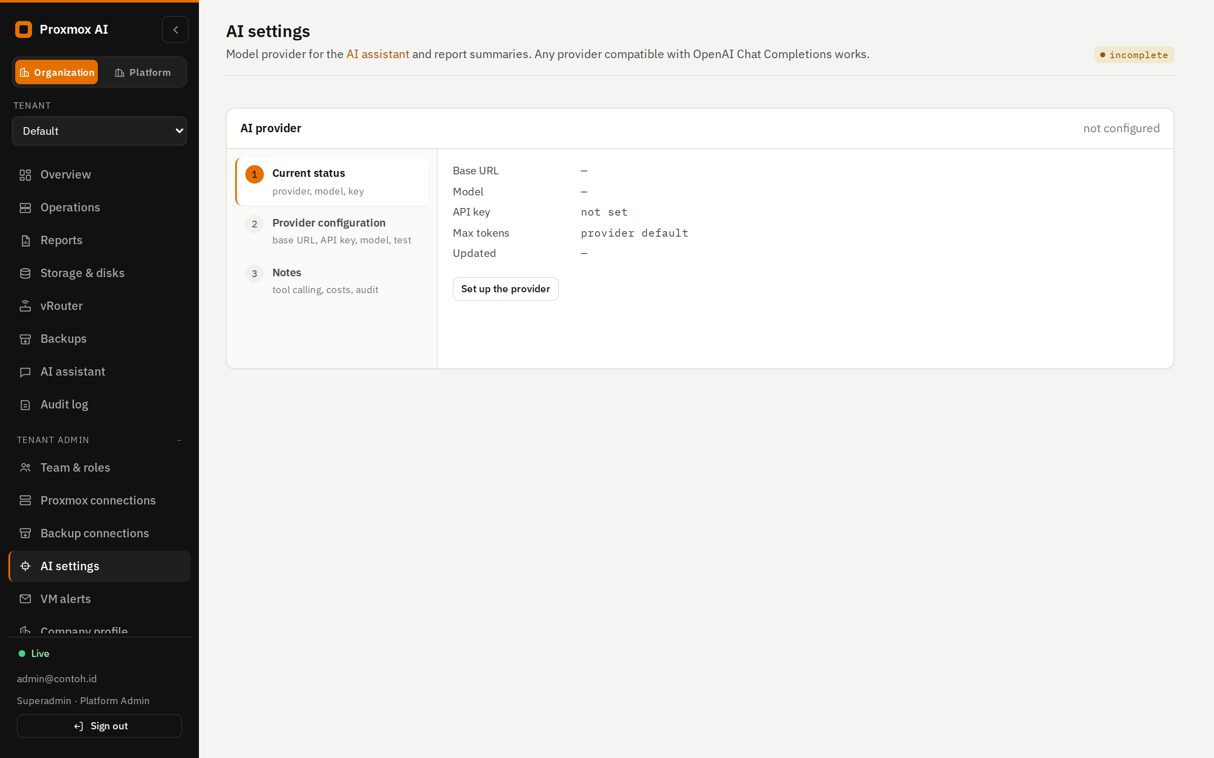Viewport: 1214px width, 758px height.
Task: Select the Organization building icon
Action: [24, 73]
